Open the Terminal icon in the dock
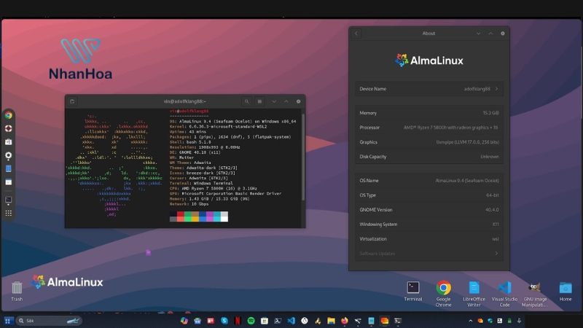 coord(8,200)
